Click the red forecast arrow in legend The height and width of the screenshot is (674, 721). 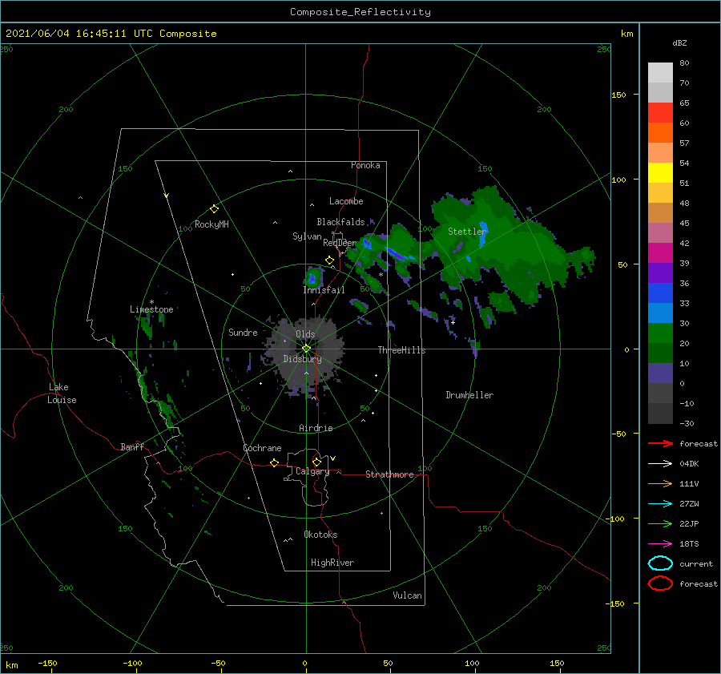click(660, 443)
